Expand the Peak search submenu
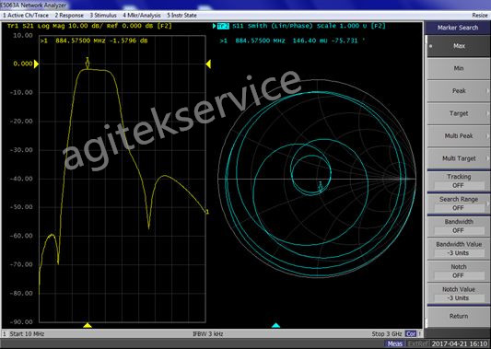Image resolution: width=491 pixels, height=349 pixels. [459, 91]
